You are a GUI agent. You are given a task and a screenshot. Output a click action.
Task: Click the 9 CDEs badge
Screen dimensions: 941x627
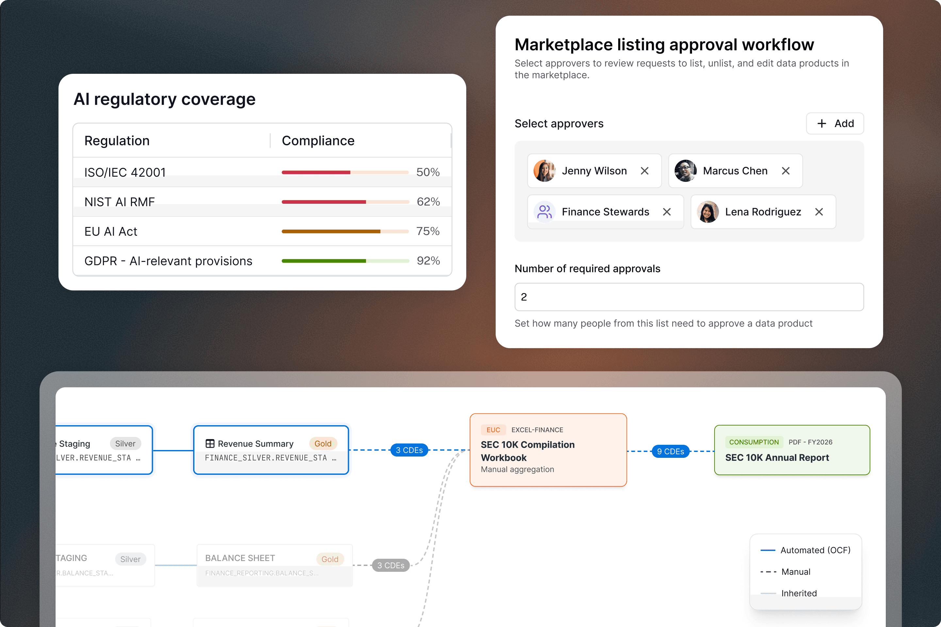(x=670, y=451)
